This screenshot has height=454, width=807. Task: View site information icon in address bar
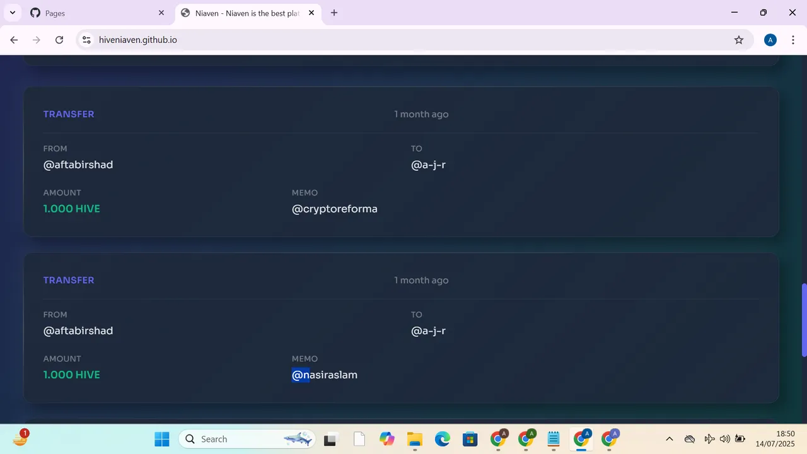(87, 40)
